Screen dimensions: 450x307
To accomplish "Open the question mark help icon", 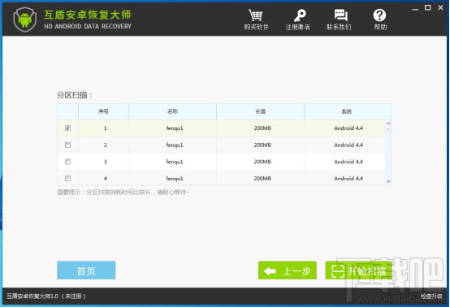I will [x=379, y=15].
